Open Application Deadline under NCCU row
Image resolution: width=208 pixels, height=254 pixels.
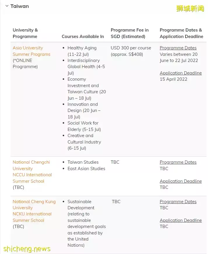coord(181,181)
